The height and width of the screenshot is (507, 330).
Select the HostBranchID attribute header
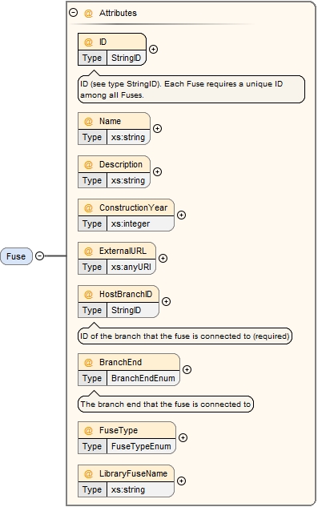tap(119, 294)
